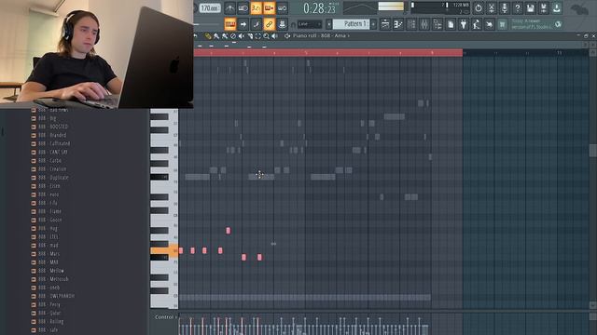
Task: Select the 808 - Mellow sample in browser
Action: (51, 271)
